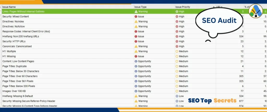Click red issue icon for Security: Mixed Content

(136, 17)
